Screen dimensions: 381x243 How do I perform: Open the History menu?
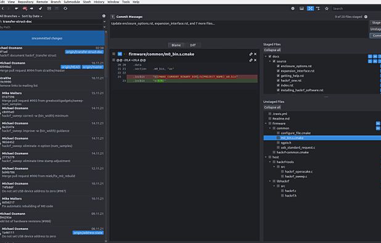coord(99,2)
